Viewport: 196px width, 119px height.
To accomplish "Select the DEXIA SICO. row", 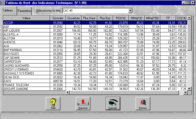I will click(x=95, y=77).
